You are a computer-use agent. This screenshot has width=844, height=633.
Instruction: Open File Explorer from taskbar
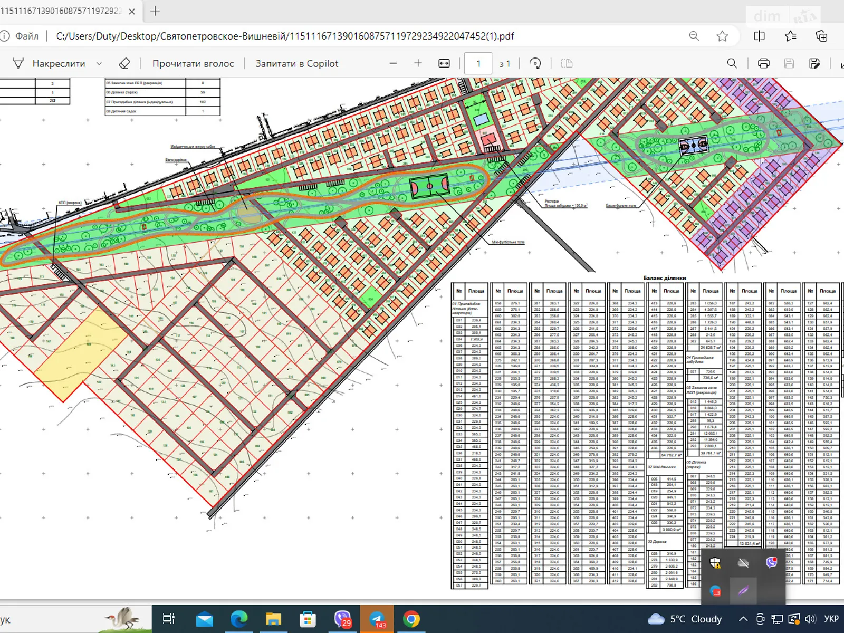[x=273, y=619]
